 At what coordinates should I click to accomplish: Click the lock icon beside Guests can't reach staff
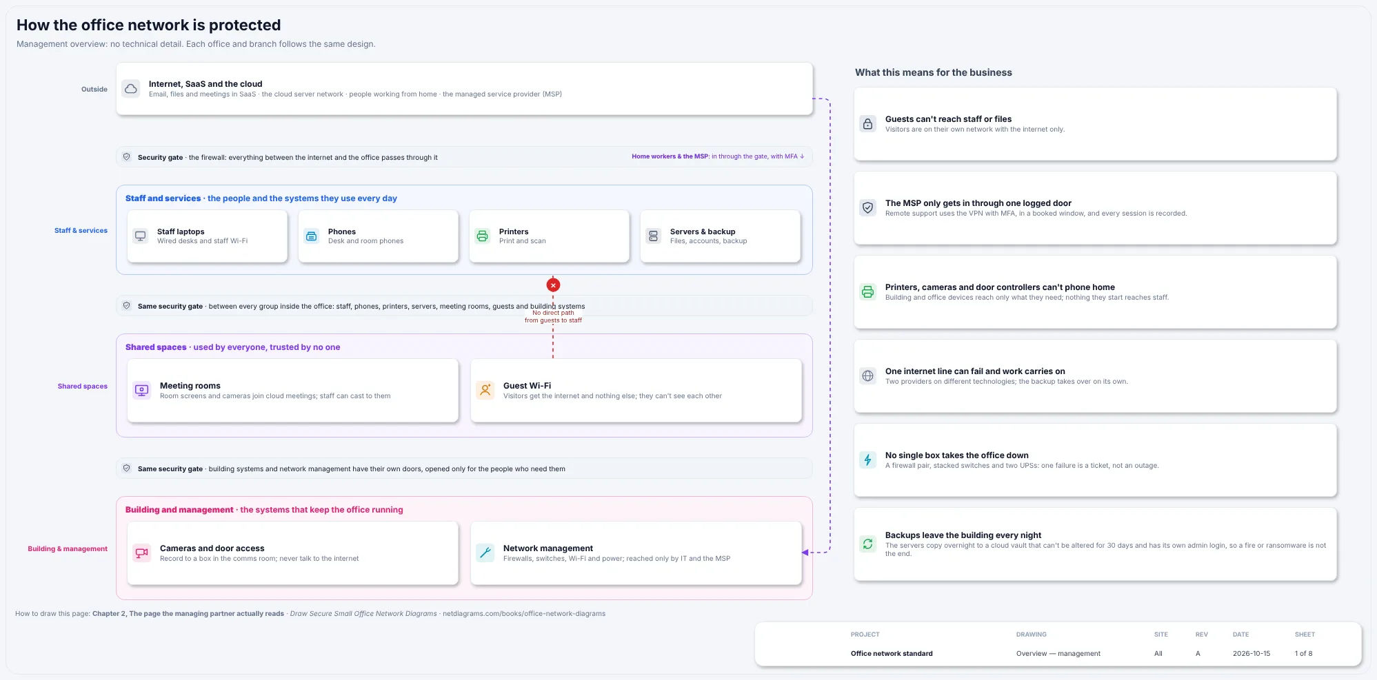click(x=868, y=124)
